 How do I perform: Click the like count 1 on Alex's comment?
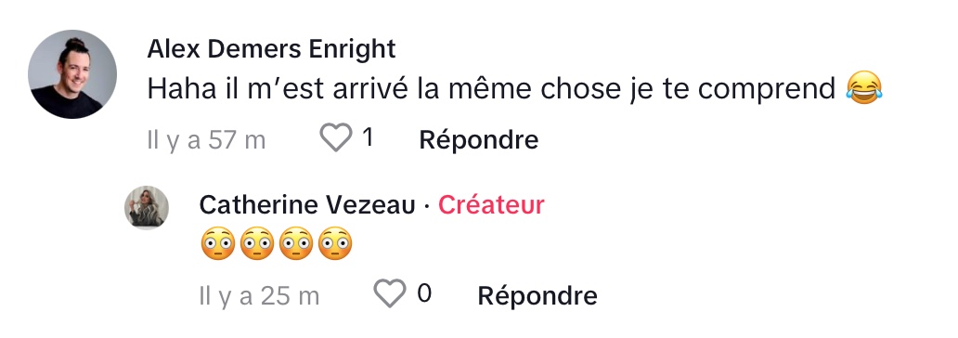tap(368, 137)
